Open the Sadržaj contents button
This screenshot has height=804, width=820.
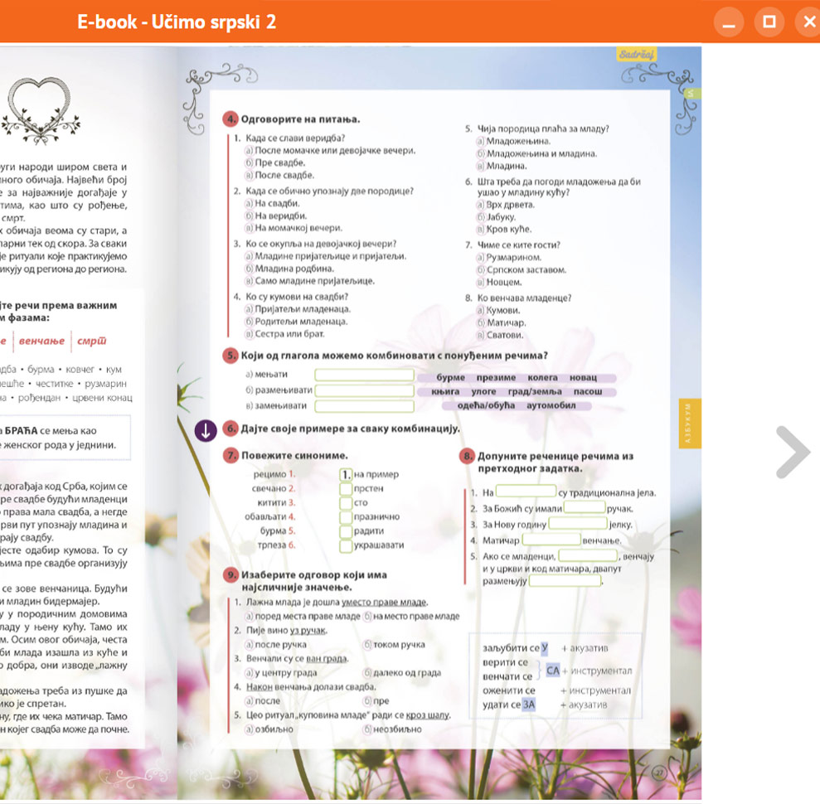(x=637, y=55)
